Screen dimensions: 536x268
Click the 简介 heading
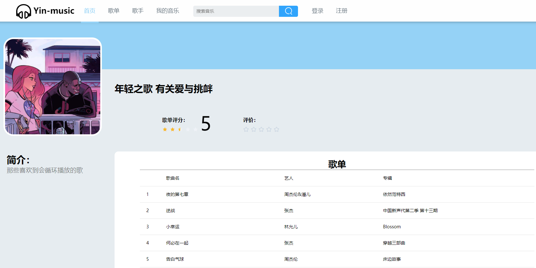[18, 160]
